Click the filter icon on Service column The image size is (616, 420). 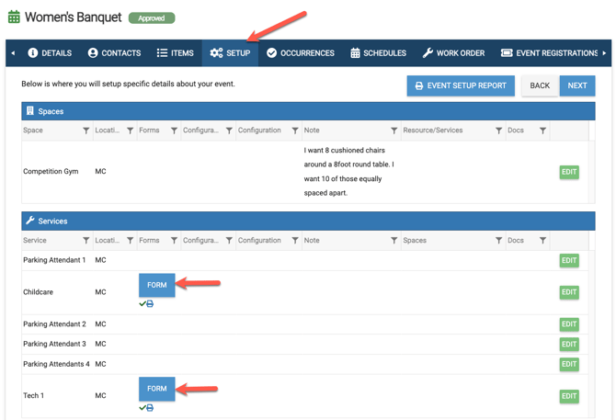pyautogui.click(x=86, y=241)
